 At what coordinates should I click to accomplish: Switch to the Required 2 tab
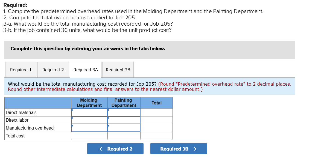tap(53, 70)
